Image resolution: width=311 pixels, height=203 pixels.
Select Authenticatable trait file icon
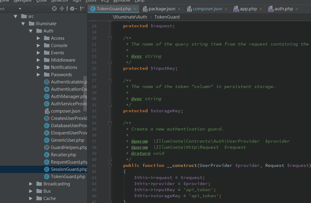click(47, 82)
